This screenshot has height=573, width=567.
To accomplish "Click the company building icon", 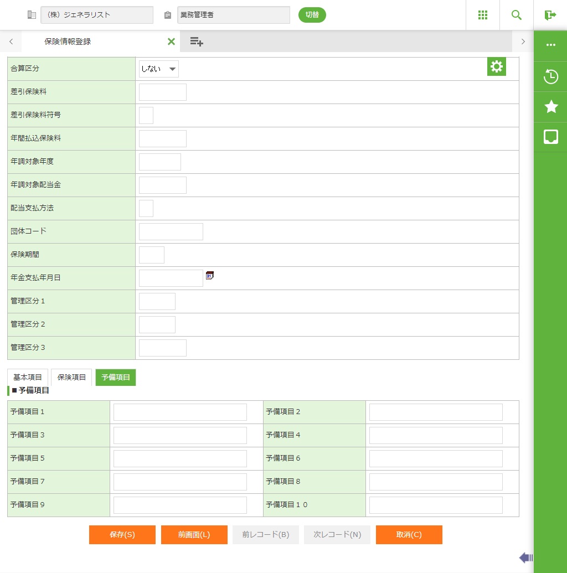I will 32,15.
